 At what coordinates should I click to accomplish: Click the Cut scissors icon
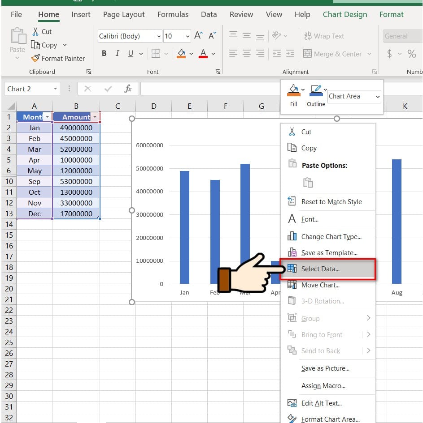35,31
